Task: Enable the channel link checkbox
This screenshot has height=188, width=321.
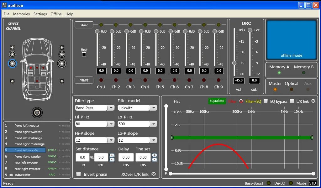Action: (x=84, y=55)
